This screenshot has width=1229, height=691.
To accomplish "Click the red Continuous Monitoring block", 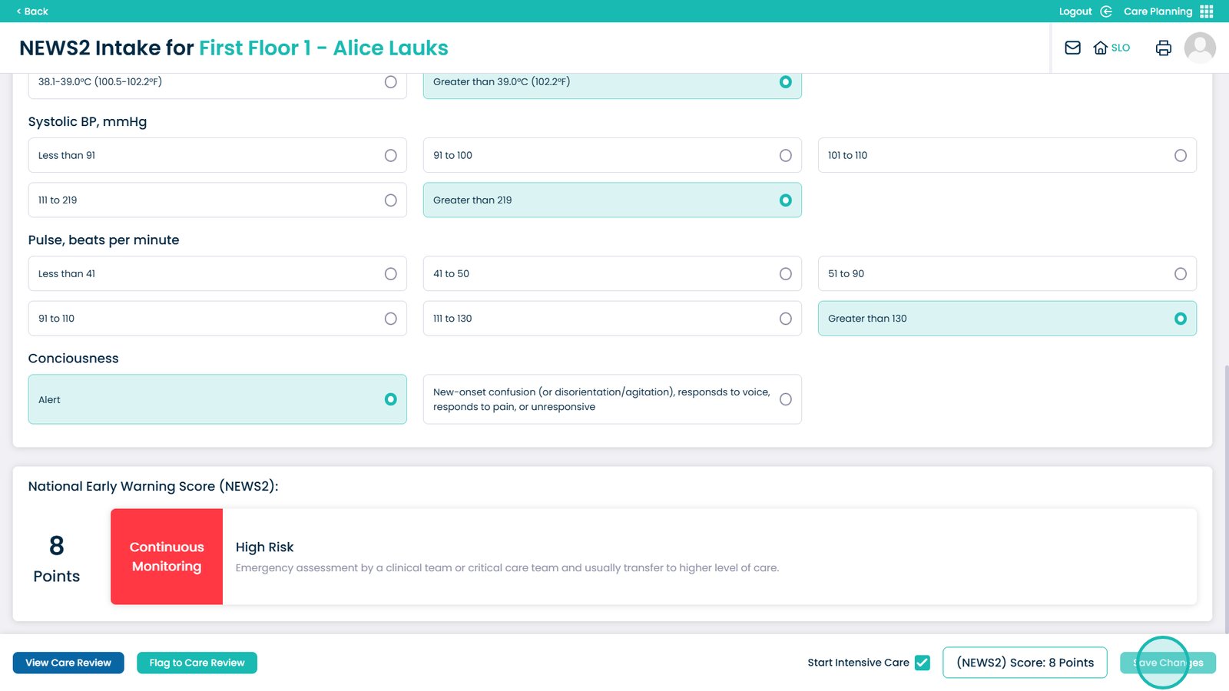I will (x=167, y=557).
